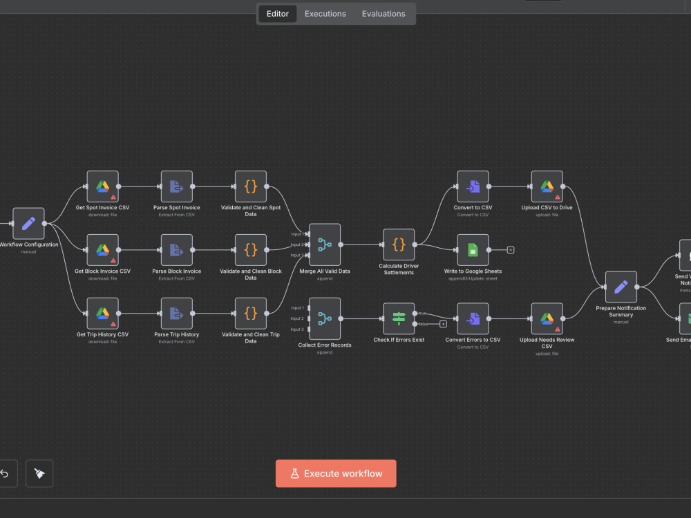
Task: Select the Get Spot Invoice CSV node
Action: 103,186
